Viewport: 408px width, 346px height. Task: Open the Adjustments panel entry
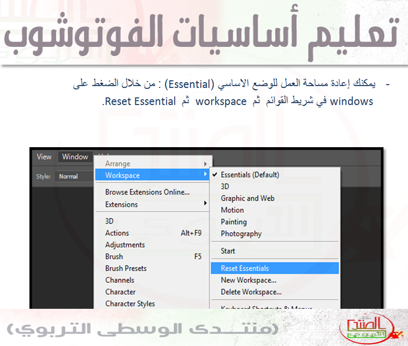(x=152, y=245)
